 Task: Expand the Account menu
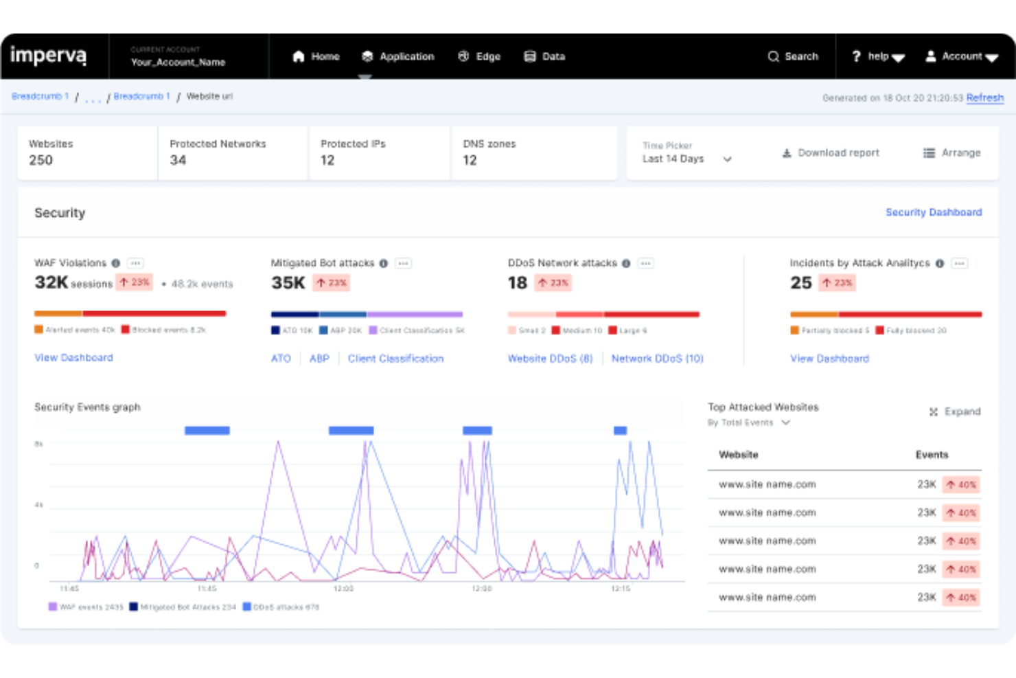click(961, 56)
